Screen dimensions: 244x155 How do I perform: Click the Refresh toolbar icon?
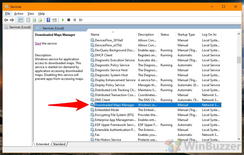point(34,20)
